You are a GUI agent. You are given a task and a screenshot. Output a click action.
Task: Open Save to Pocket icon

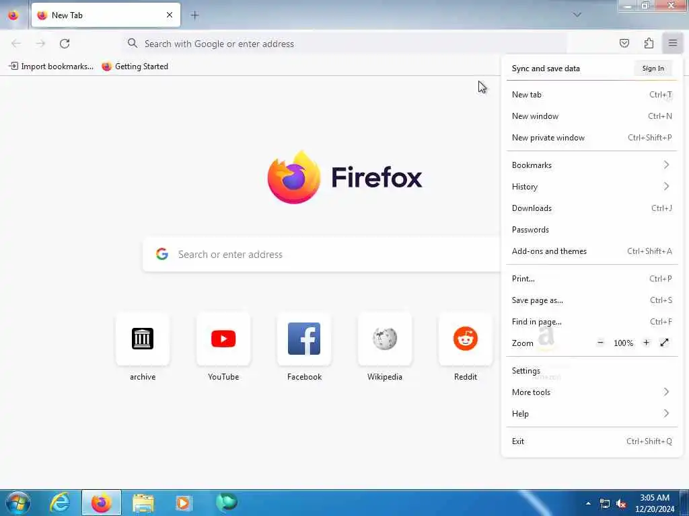(624, 43)
